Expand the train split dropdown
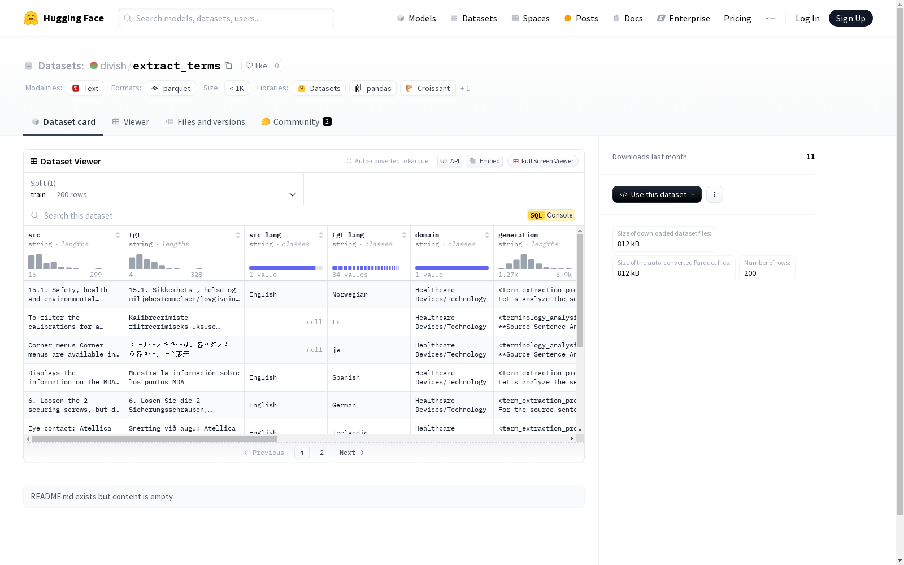 pyautogui.click(x=164, y=189)
